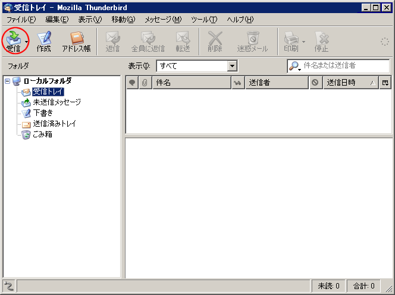
Task: Select the 受信トレイ inbox folder
Action: pos(48,92)
